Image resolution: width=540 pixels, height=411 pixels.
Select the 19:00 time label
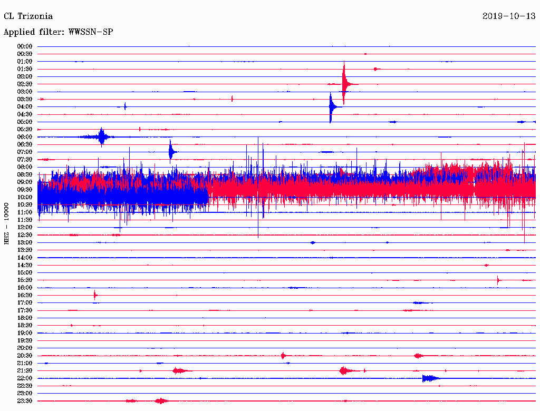(x=25, y=333)
